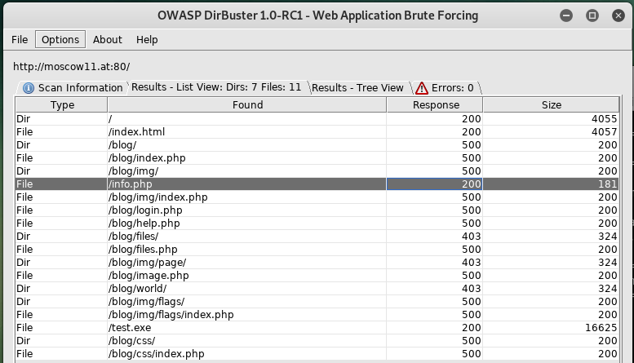The image size is (634, 363).
Task: Select the /blog/image.php entry
Action: pyautogui.click(x=317, y=275)
